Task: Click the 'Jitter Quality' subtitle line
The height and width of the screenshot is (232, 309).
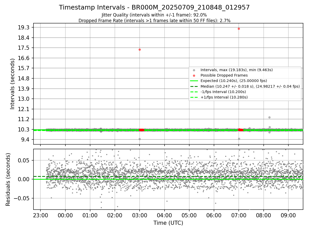Action: click(x=154, y=15)
